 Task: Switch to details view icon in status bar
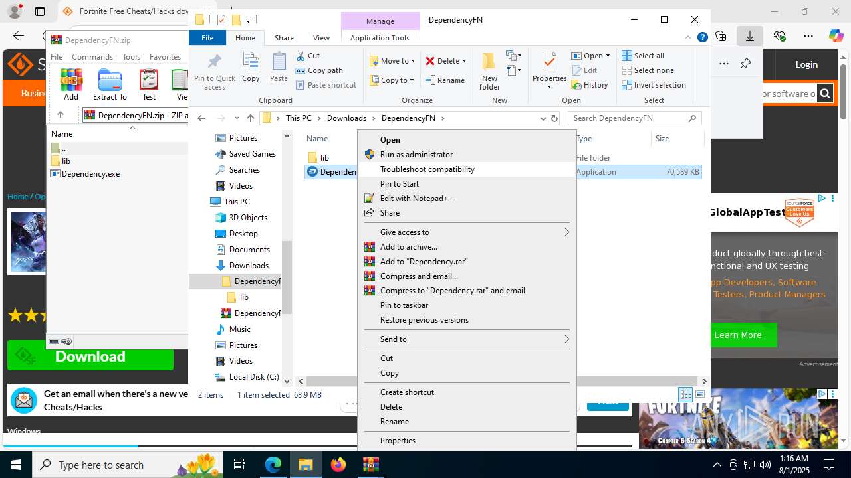pos(685,394)
